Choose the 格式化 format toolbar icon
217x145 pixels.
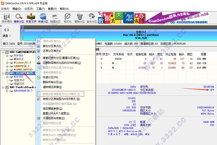[x=68, y=18]
